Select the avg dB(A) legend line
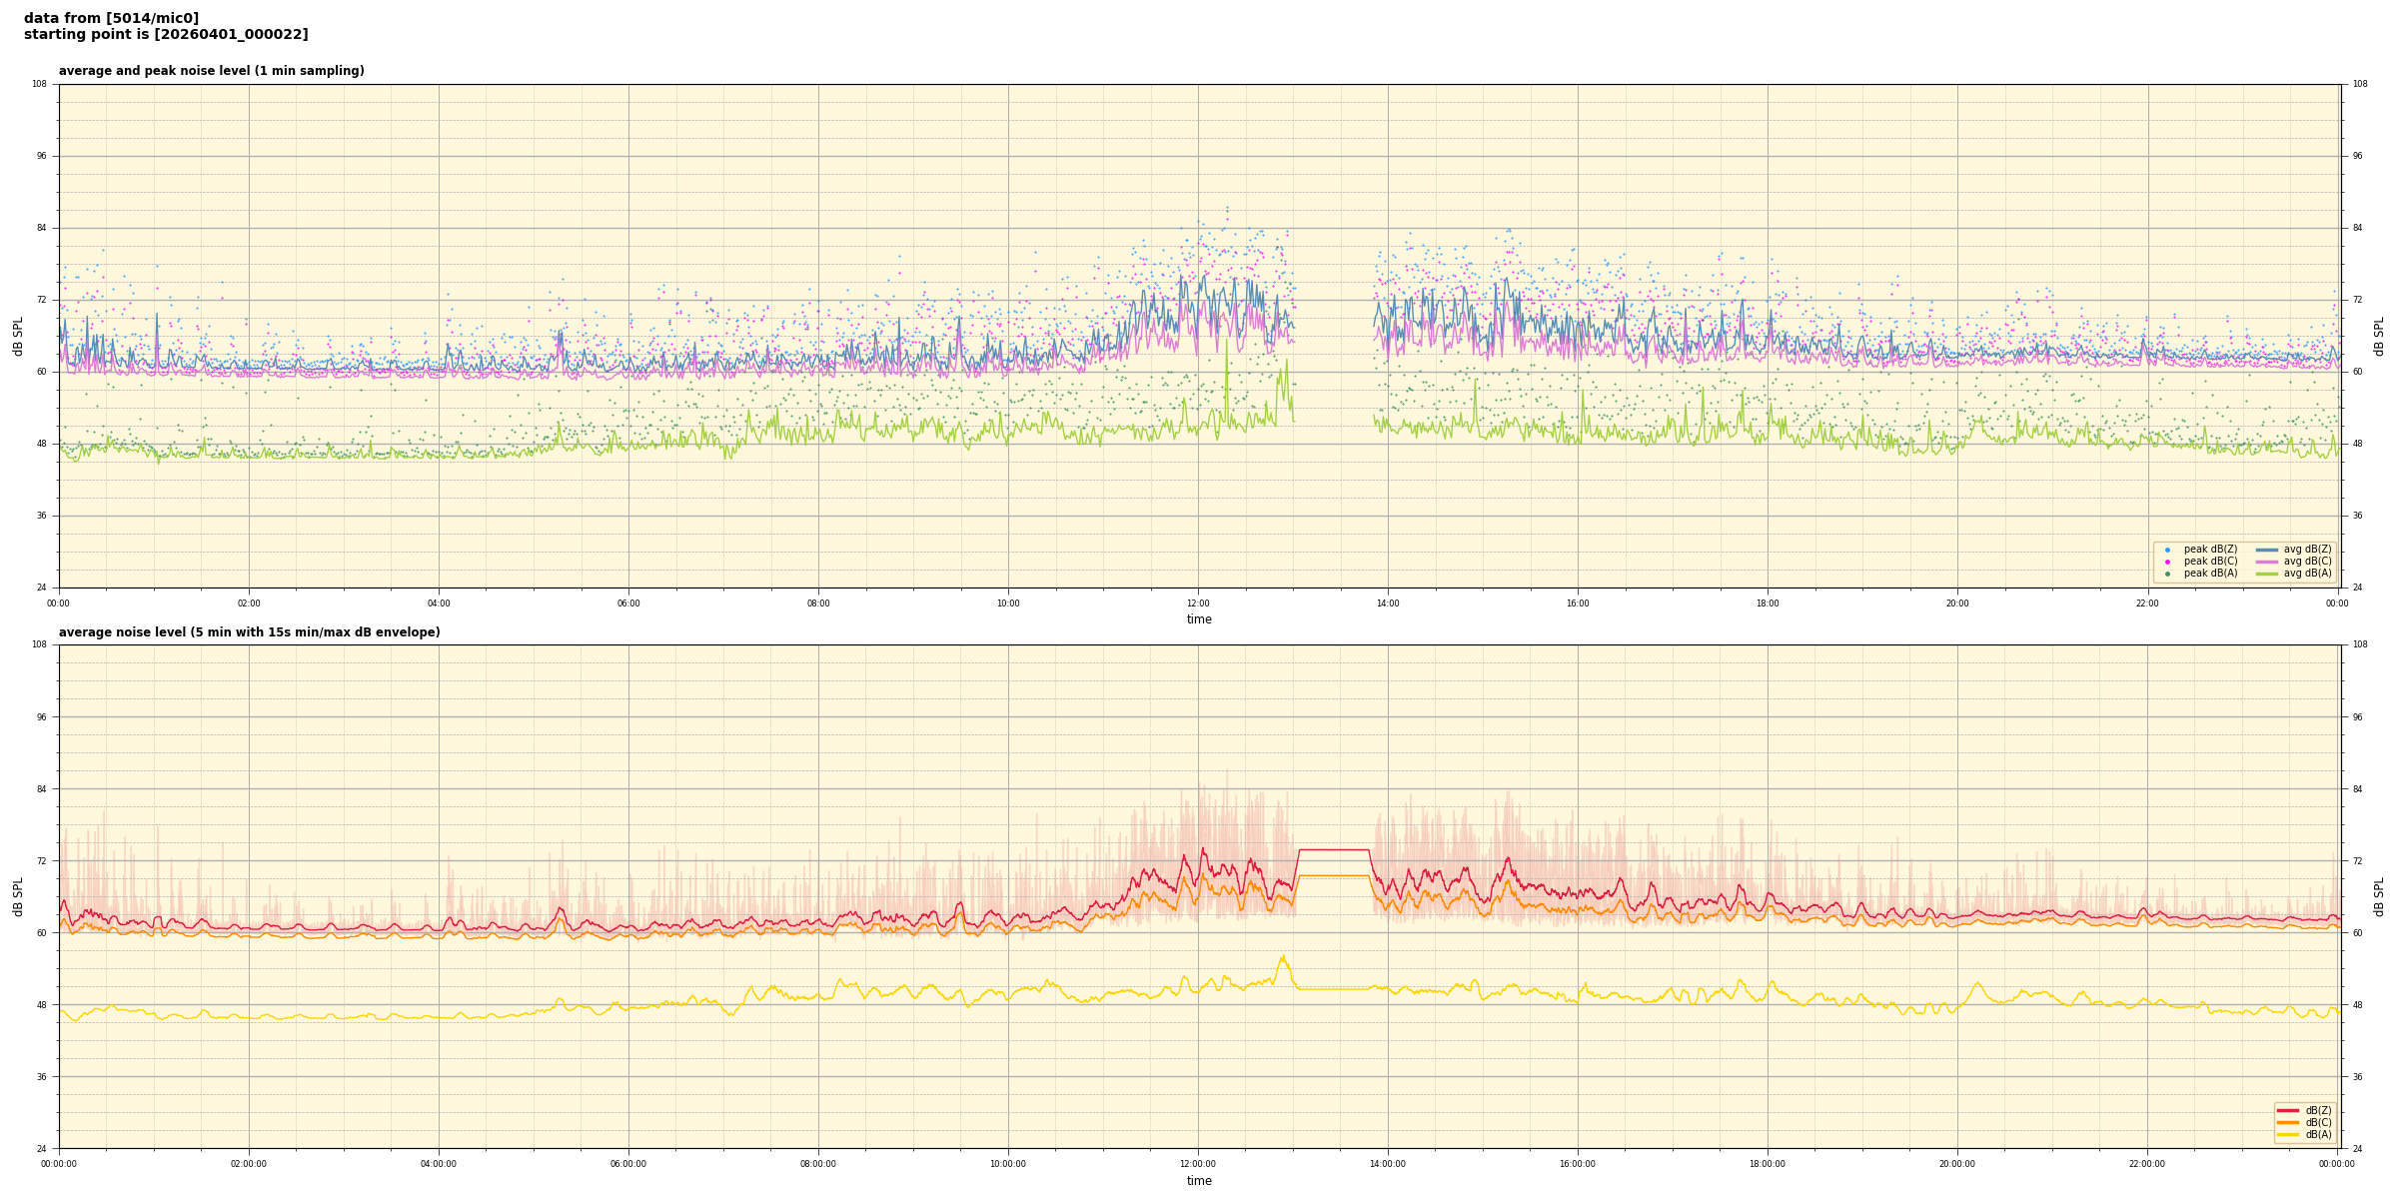This screenshot has width=2398, height=1199. coord(2266,574)
